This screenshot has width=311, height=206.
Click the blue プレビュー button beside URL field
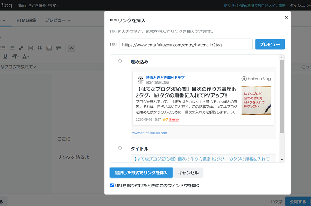click(270, 44)
